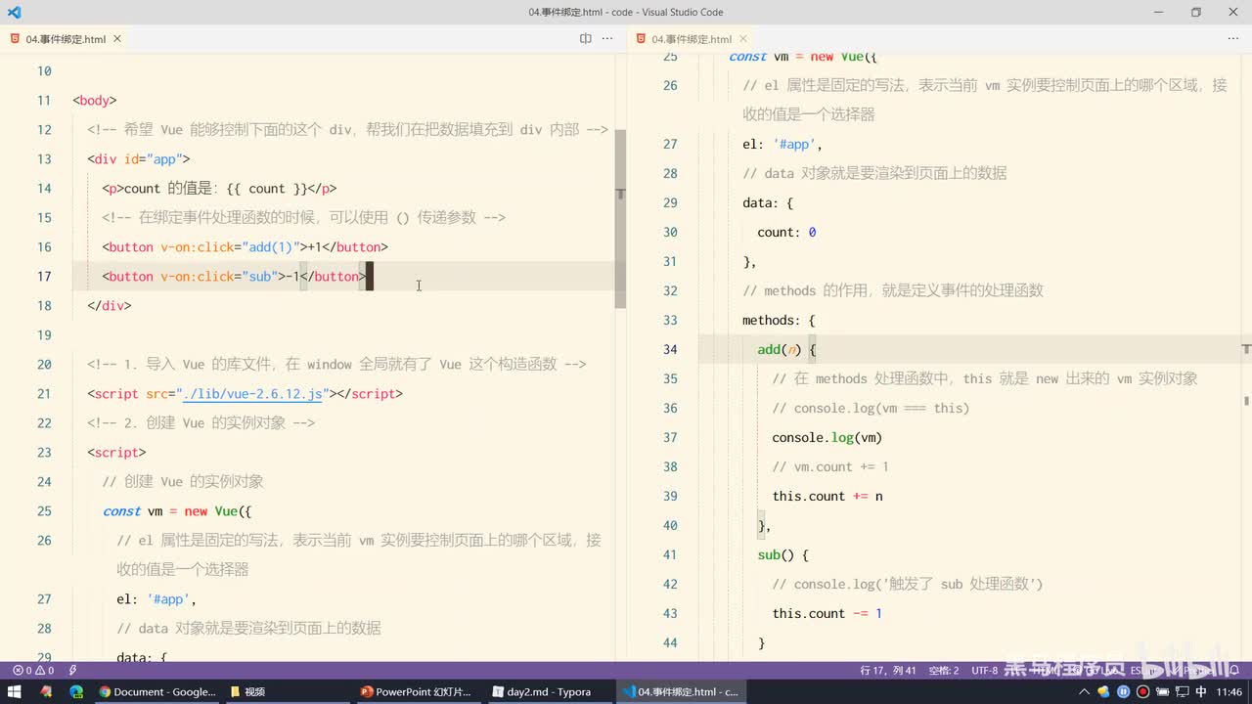1252x704 pixels.
Task: Switch to day2.md - Typora window
Action: click(x=548, y=691)
